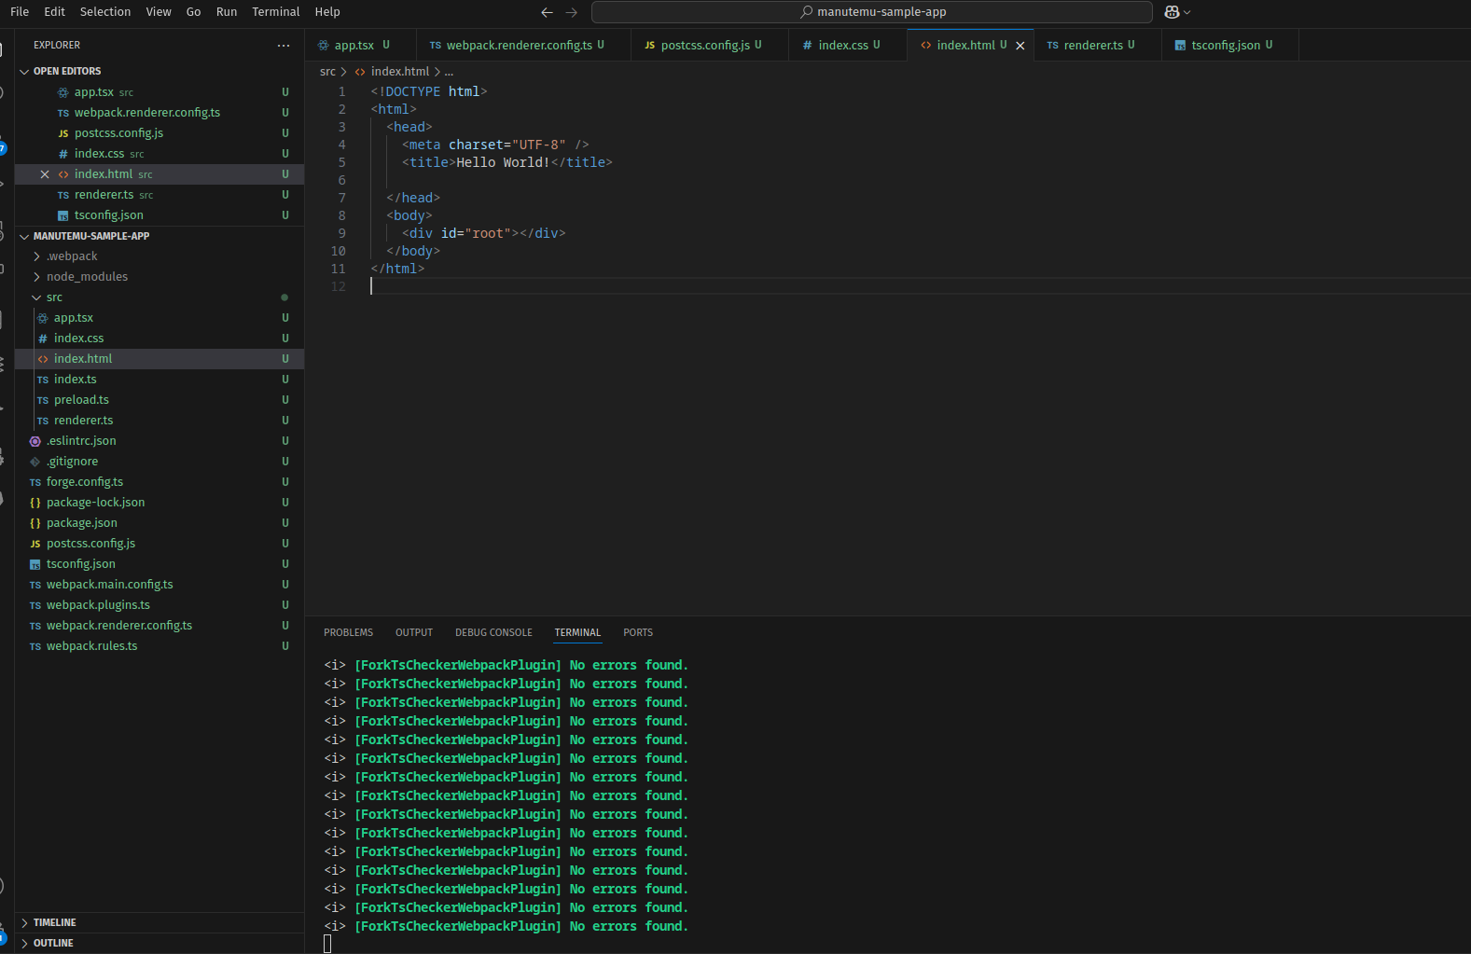Open preload.ts in the file tree

[159, 400]
